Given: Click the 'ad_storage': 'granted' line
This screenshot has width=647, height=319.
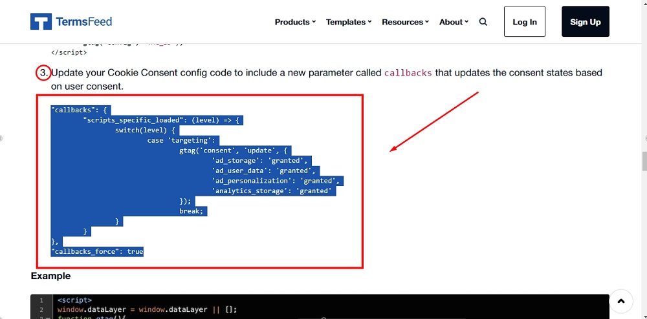Looking at the screenshot, I should click(259, 161).
